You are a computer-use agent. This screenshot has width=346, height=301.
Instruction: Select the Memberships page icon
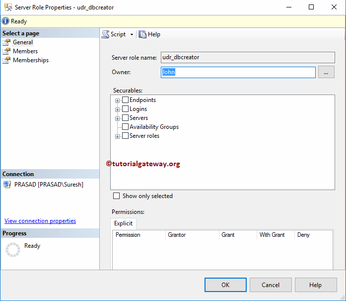coord(6,60)
